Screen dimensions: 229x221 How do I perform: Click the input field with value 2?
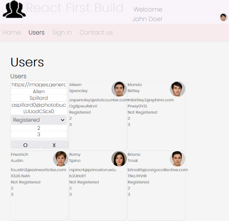[x=39, y=128]
